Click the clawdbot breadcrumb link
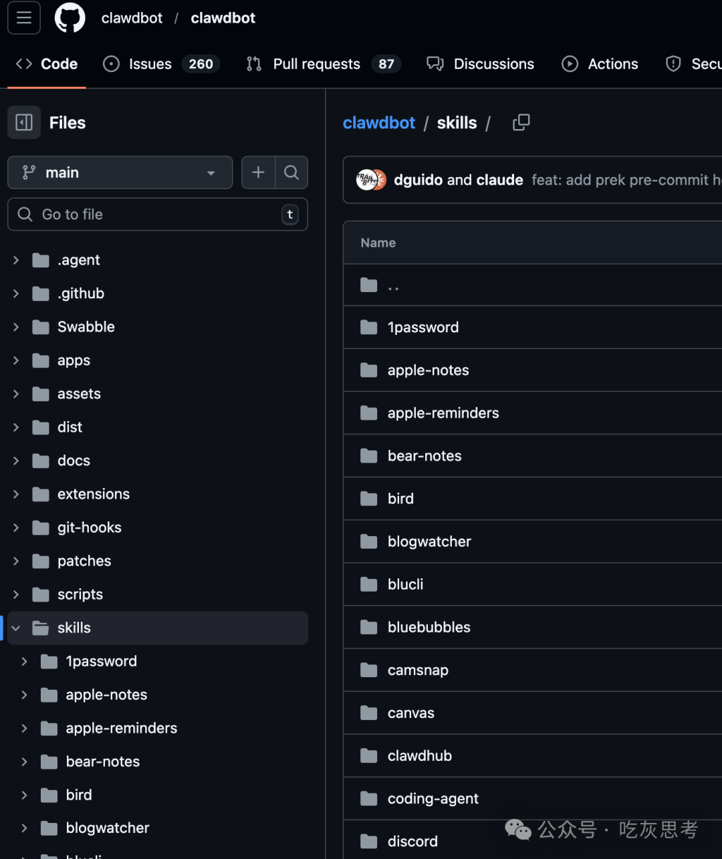Screen dimensions: 722x859 pyautogui.click(x=379, y=123)
